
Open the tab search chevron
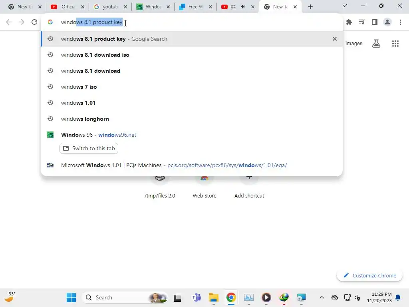[345, 6]
